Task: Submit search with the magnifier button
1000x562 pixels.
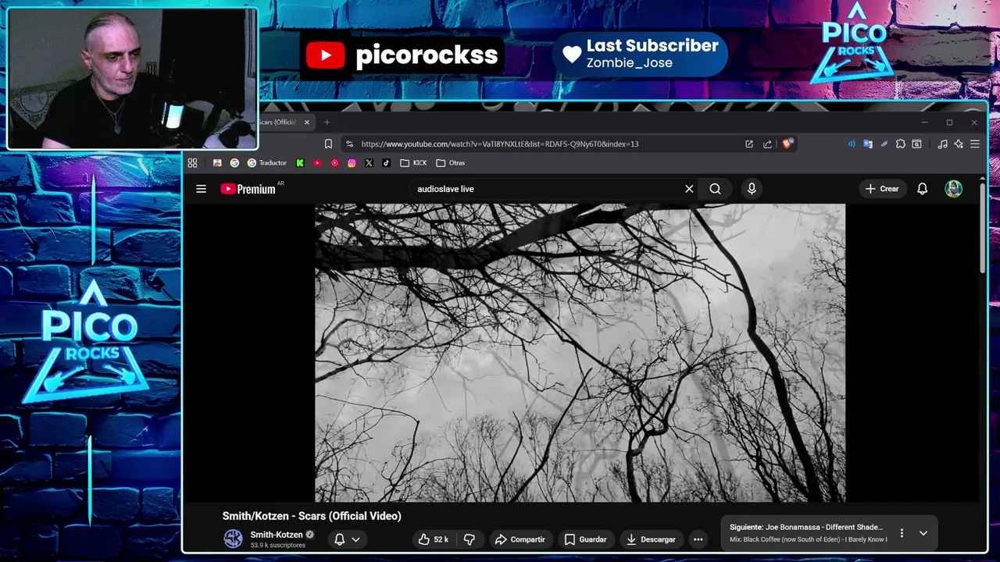Action: (x=715, y=189)
